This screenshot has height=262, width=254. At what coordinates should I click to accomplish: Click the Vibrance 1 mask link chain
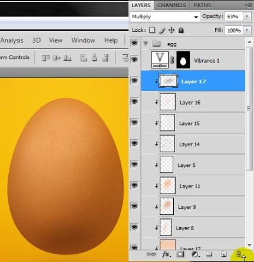(x=172, y=60)
